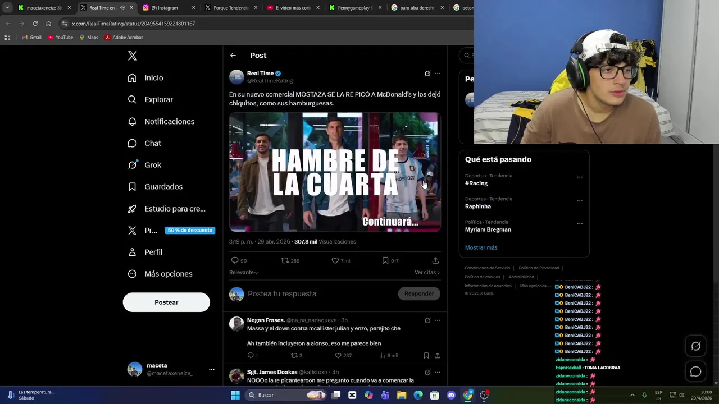This screenshot has width=719, height=404.
Task: Open options dots for Myriam Bregman trend
Action: coord(580,223)
